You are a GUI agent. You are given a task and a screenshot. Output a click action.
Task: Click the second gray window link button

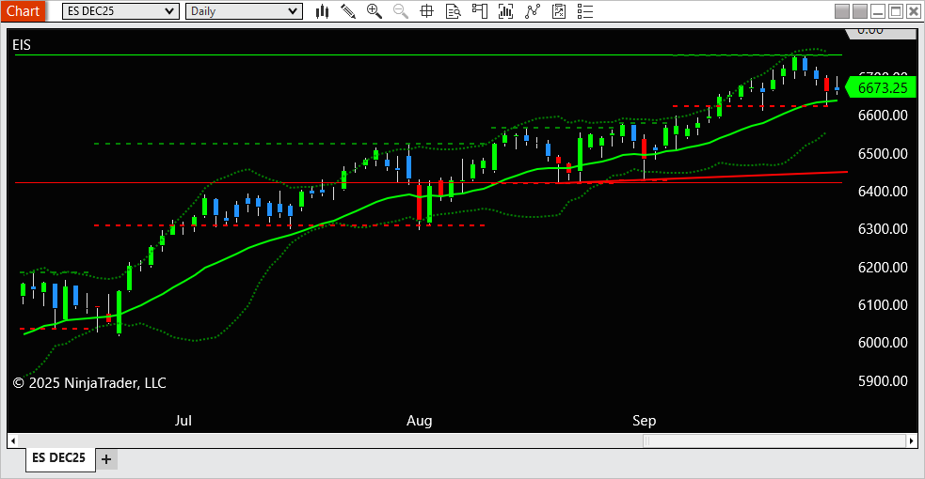point(860,11)
